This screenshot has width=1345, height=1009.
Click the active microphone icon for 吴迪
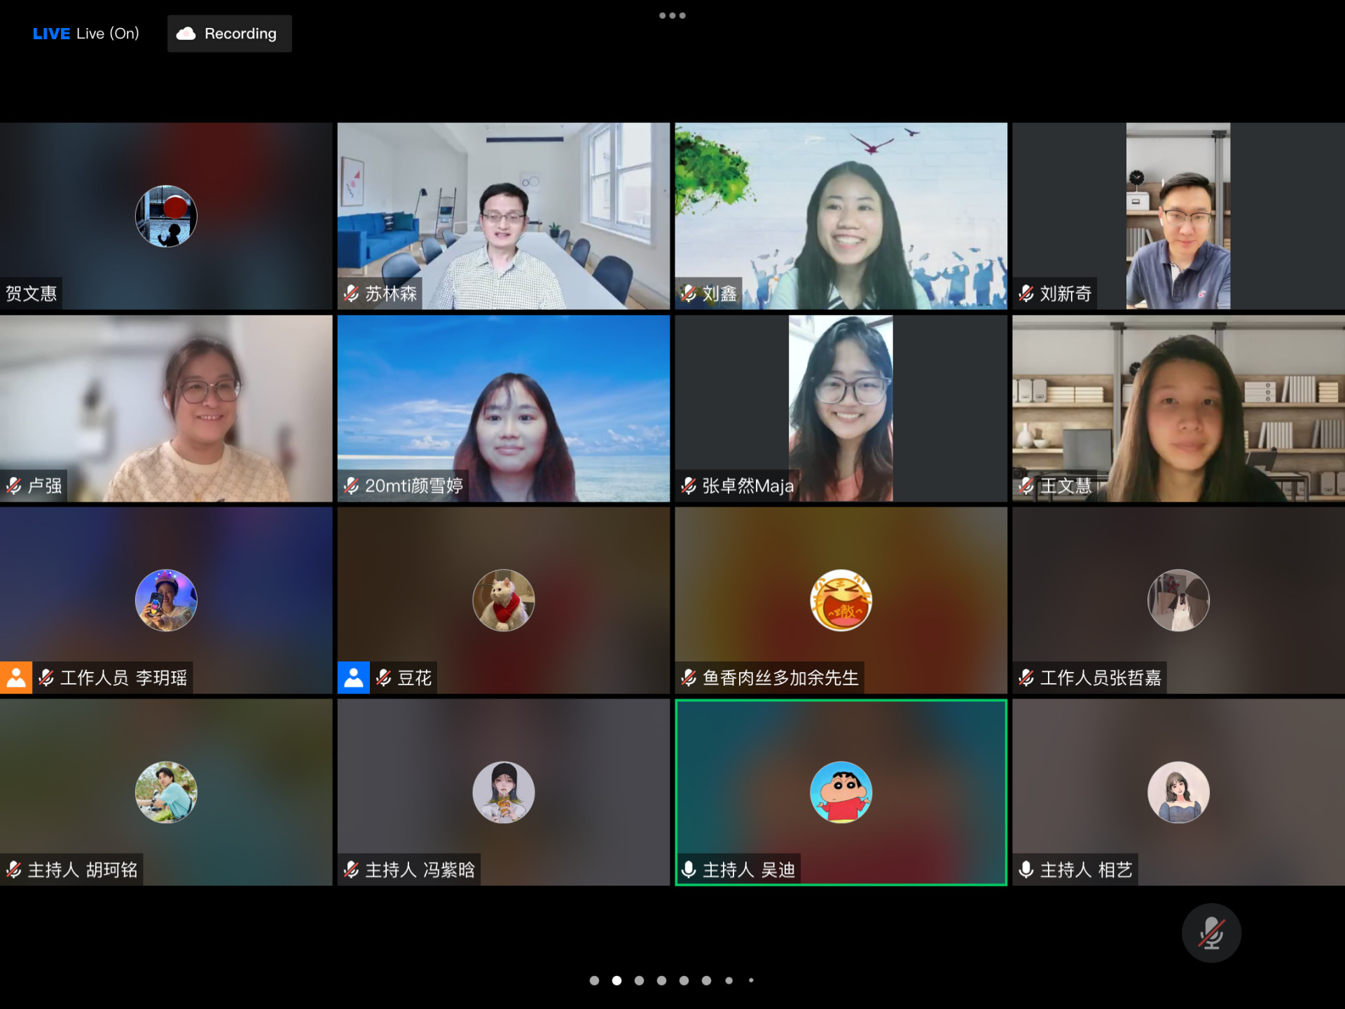click(689, 870)
